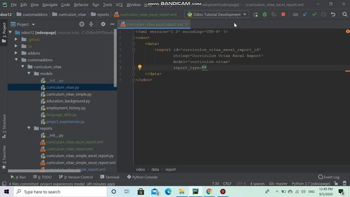Open the Refactor menu
Screen dimensions: 350x197
point(81,4)
